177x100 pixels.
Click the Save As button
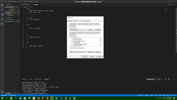coord(90,30)
